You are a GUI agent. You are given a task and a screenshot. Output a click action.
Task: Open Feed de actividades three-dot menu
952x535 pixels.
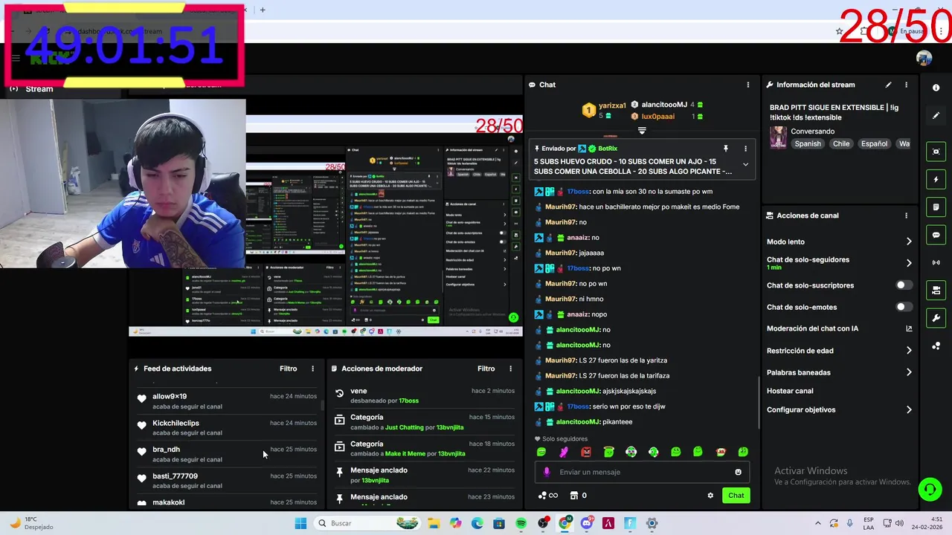point(312,369)
